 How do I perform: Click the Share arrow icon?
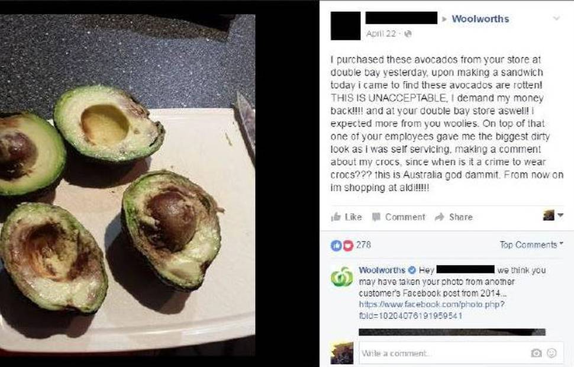(x=439, y=217)
